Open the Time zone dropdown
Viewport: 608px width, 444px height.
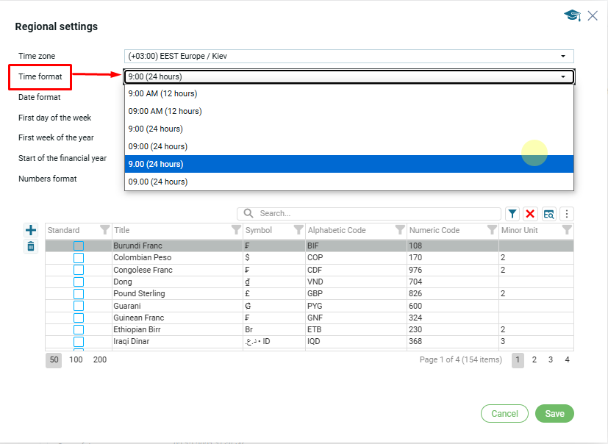563,57
